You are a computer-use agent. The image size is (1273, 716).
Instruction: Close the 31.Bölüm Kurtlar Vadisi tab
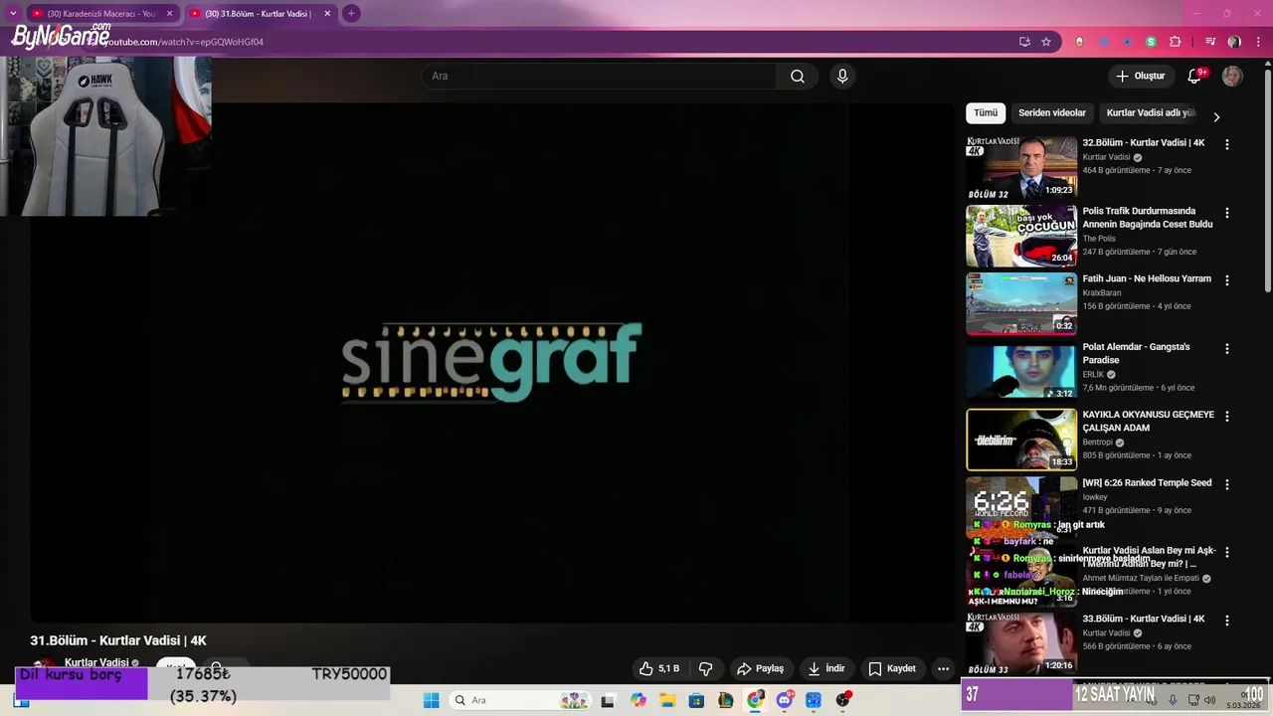pos(327,14)
